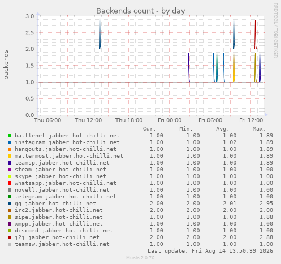The width and height of the screenshot is (281, 264).
Task: Click the skype lime legend swatch
Action: 10,176
